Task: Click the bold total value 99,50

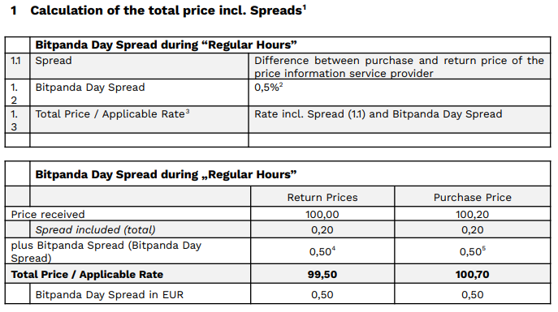Action: pos(322,275)
